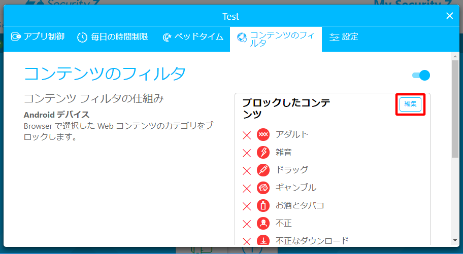
Task: Click the scrollbar up arrow
Action: tap(455, 57)
